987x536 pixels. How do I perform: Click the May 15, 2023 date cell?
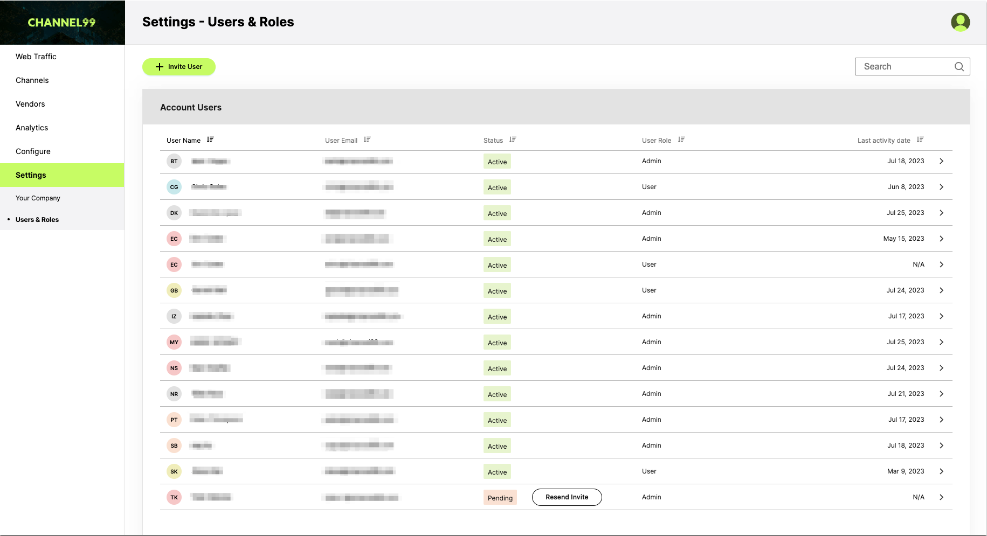(904, 239)
